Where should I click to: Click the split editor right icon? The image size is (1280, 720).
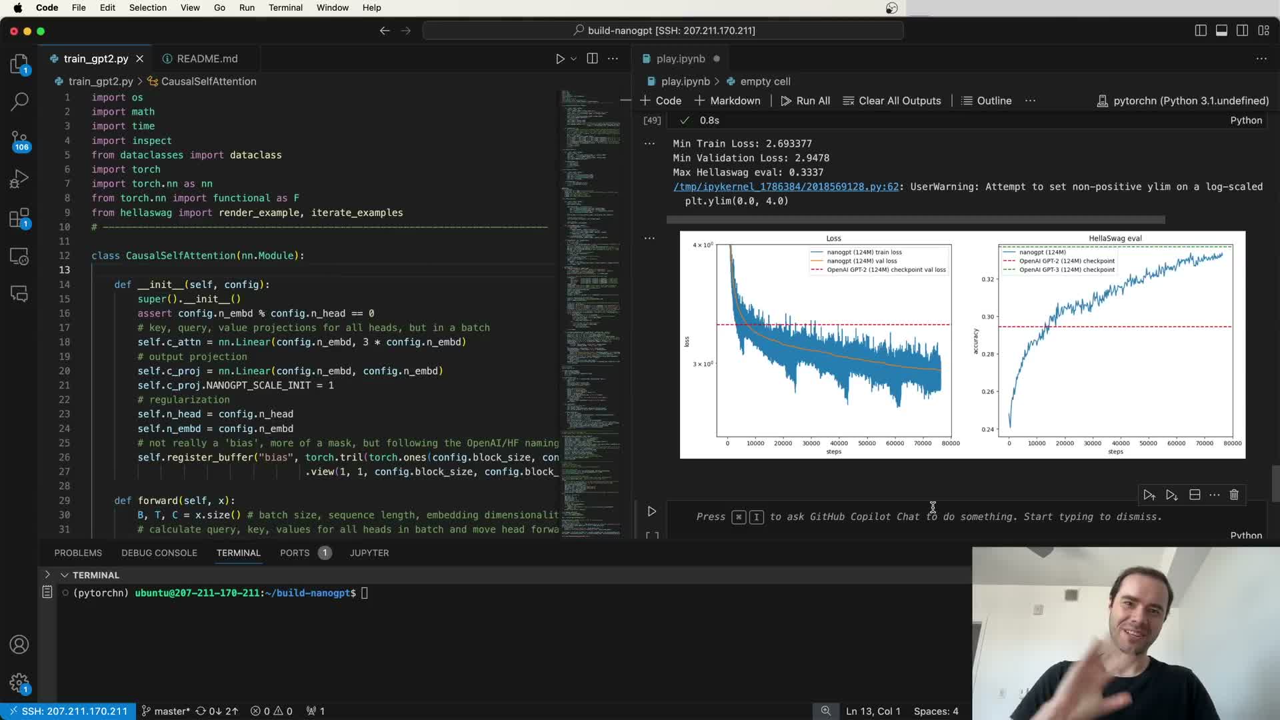pyautogui.click(x=592, y=59)
